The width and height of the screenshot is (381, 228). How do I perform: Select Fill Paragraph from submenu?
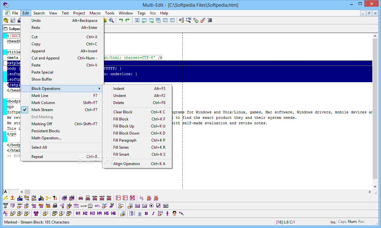point(125,140)
